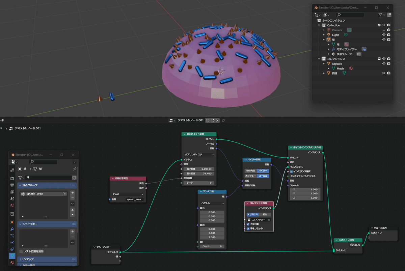
Task: Open the Object Constraints properties tab
Action: [x=12, y=249]
